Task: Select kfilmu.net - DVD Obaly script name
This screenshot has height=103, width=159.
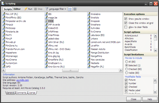Action: point(59,49)
